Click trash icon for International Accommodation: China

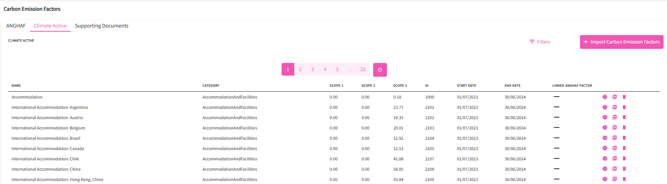[624, 169]
